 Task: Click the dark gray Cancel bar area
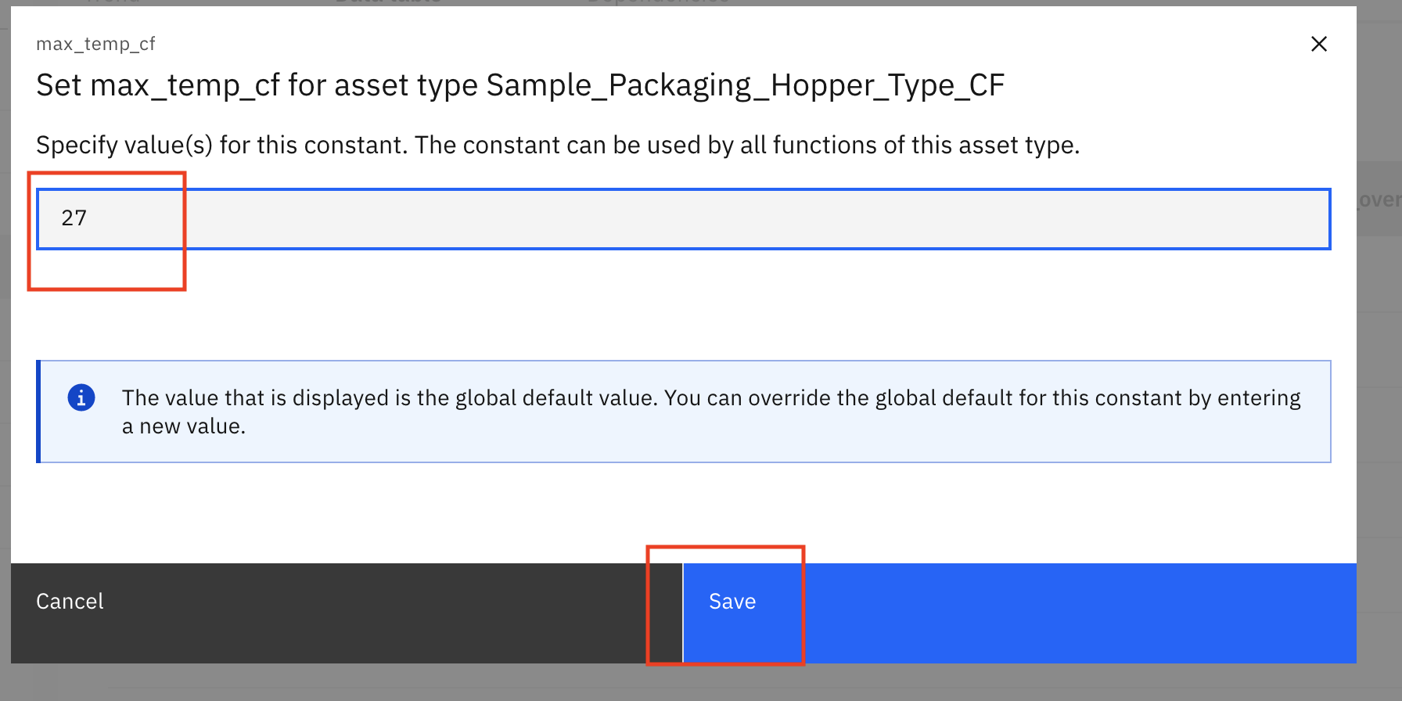click(347, 613)
